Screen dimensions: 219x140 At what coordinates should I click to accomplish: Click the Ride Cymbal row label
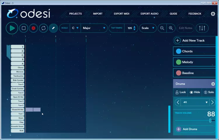tap(18, 80)
